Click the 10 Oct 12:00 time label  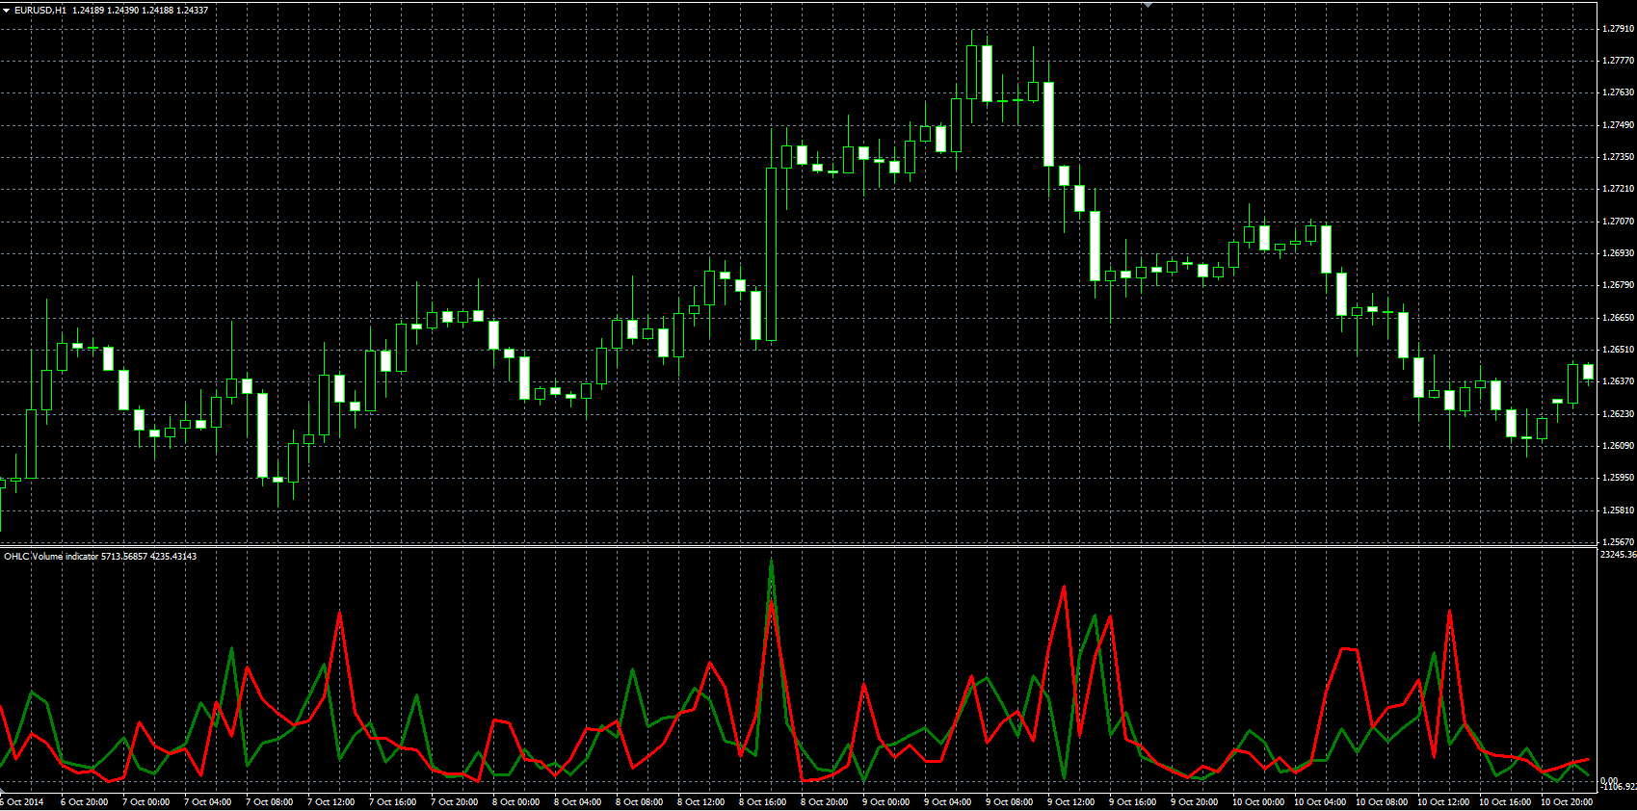click(1443, 802)
